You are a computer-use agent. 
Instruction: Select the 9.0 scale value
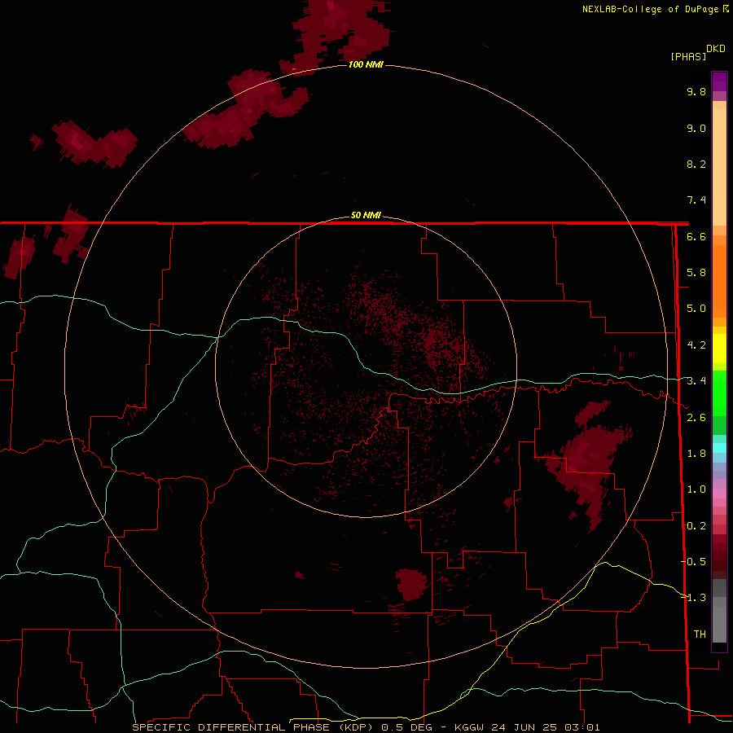tap(696, 128)
